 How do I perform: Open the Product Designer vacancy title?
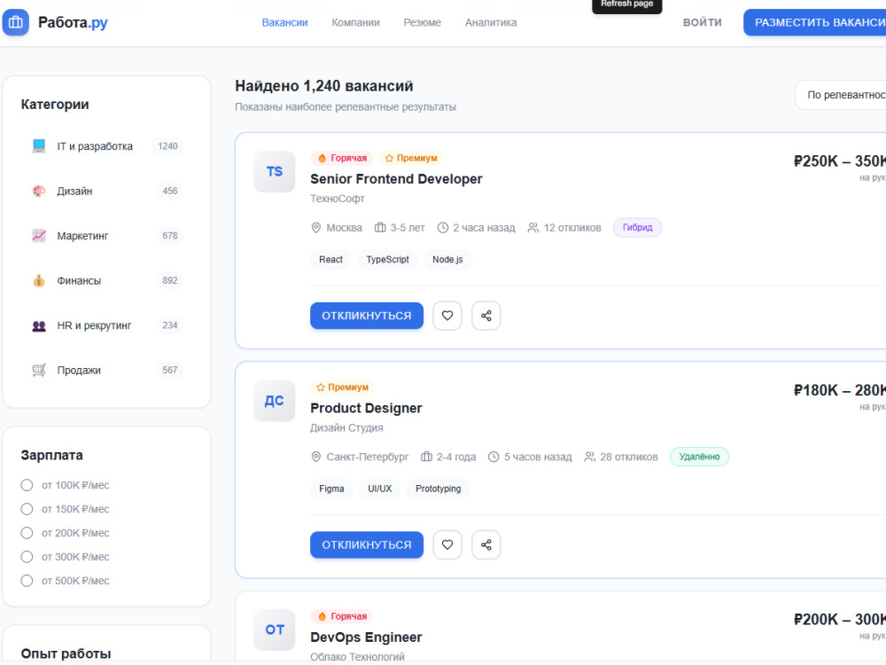click(366, 408)
